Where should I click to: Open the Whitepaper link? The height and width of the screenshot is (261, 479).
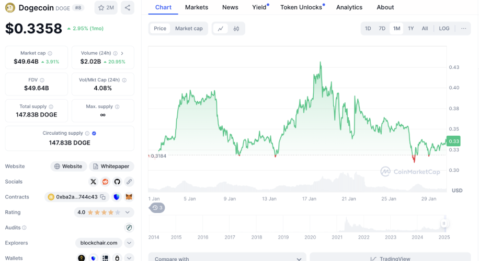111,167
